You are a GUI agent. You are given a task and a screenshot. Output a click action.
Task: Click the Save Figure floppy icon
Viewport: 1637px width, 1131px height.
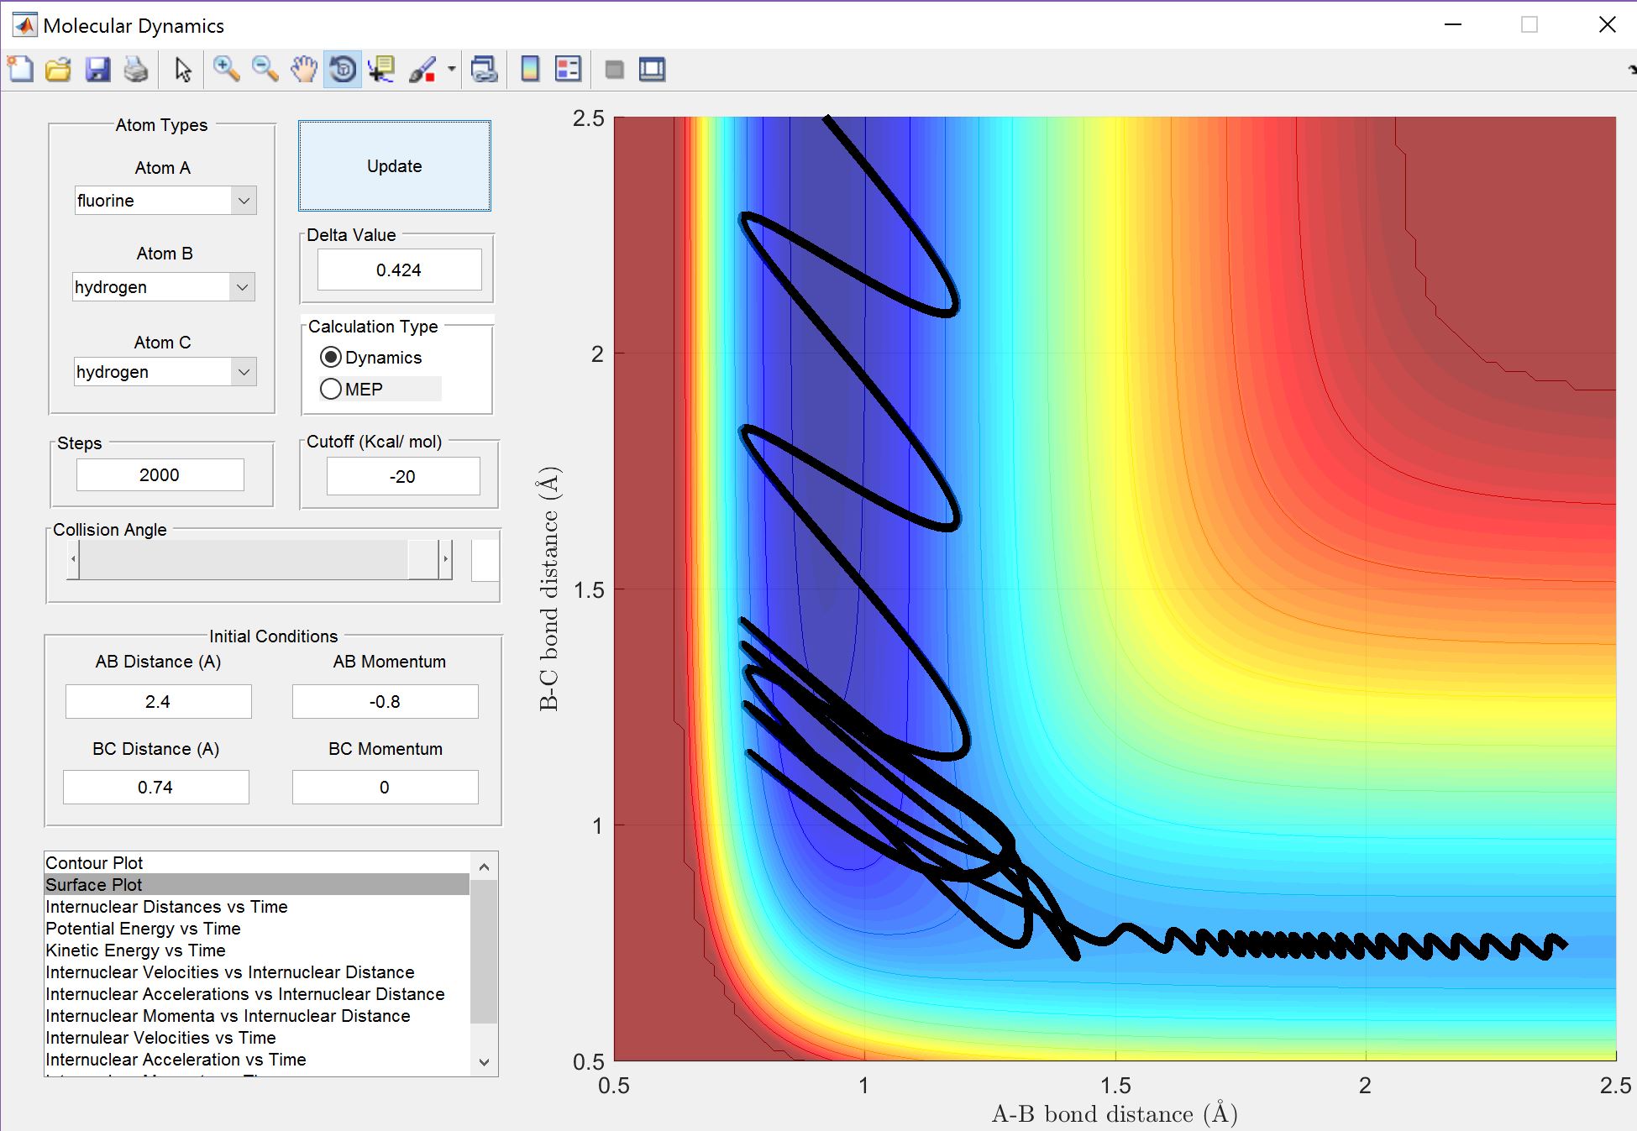97,70
